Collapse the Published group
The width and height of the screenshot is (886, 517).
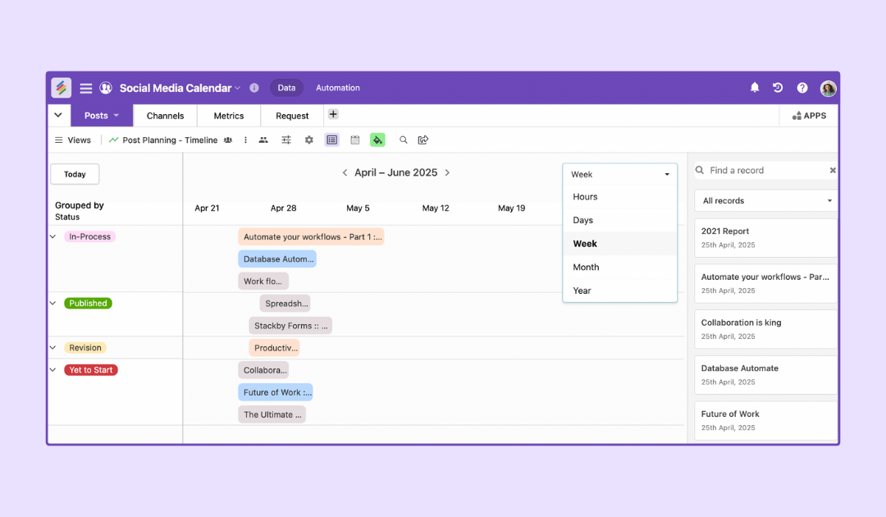pyautogui.click(x=53, y=304)
